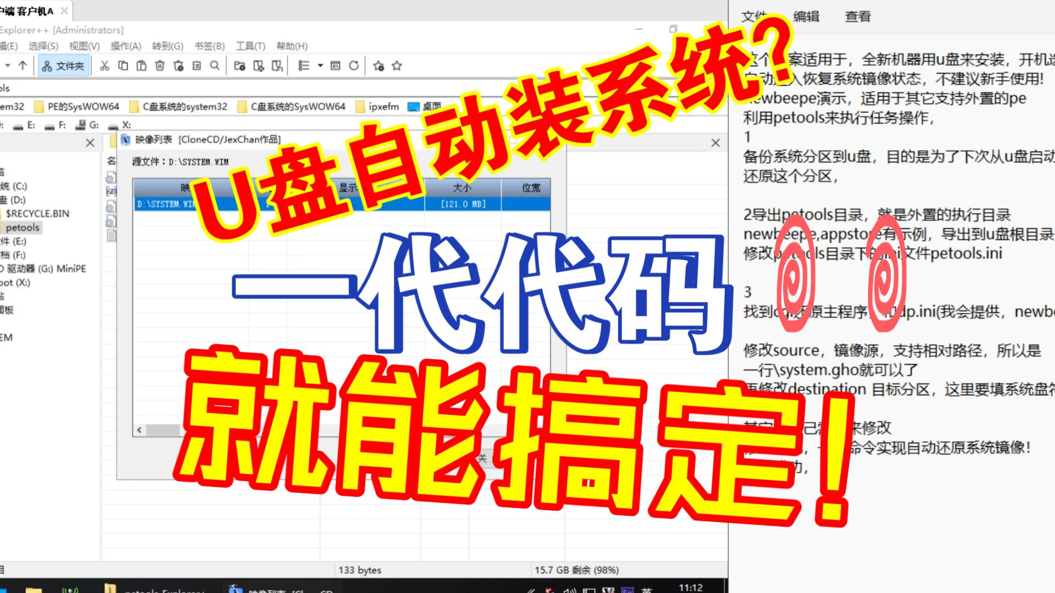Toggle the 文件夹 folders pane button

pyautogui.click(x=63, y=66)
